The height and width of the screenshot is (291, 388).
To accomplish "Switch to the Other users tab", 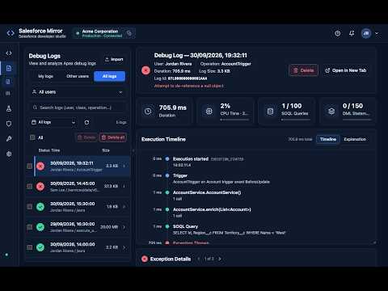I will pyautogui.click(x=78, y=76).
